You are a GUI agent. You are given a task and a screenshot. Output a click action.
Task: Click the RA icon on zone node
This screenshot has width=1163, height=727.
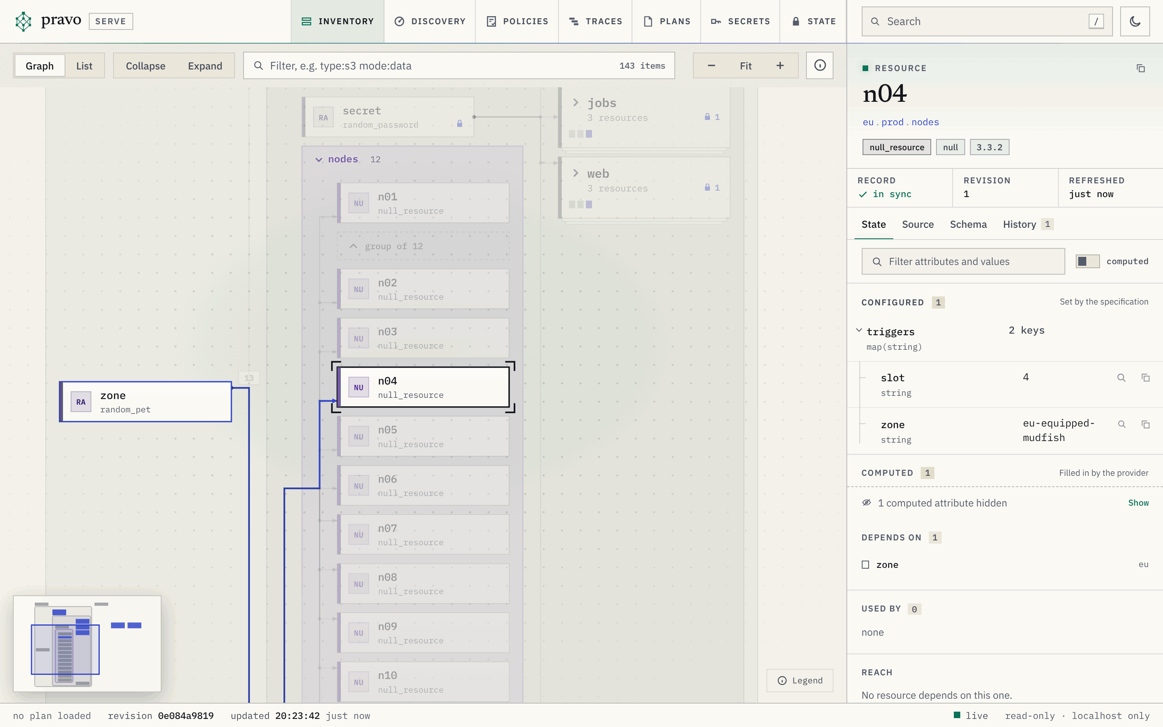tap(81, 402)
